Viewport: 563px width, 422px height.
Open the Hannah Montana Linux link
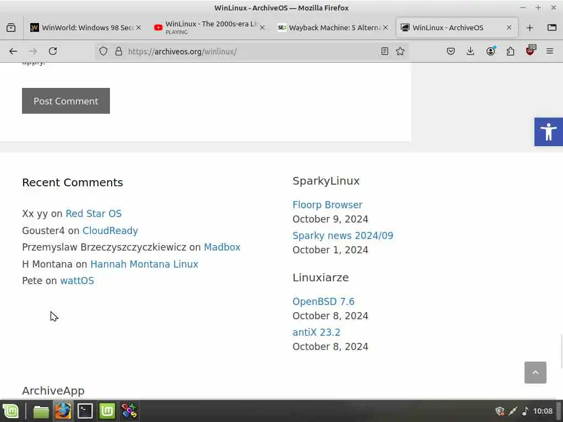pyautogui.click(x=144, y=264)
